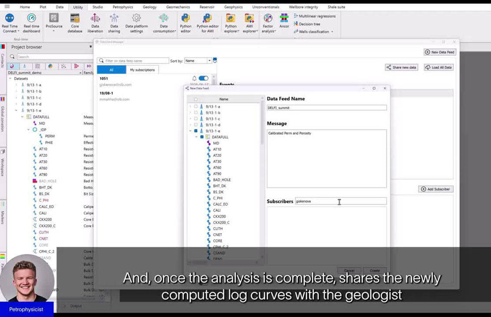Screen dimensions: 491x317
Task: Launch the Real-time dashboard
Action: [x=31, y=23]
